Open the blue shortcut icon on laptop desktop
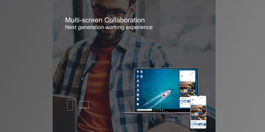 click(x=138, y=77)
